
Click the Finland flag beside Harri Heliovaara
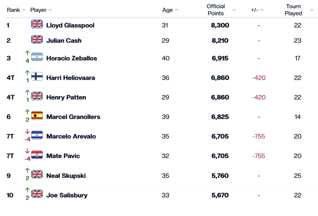(x=37, y=76)
